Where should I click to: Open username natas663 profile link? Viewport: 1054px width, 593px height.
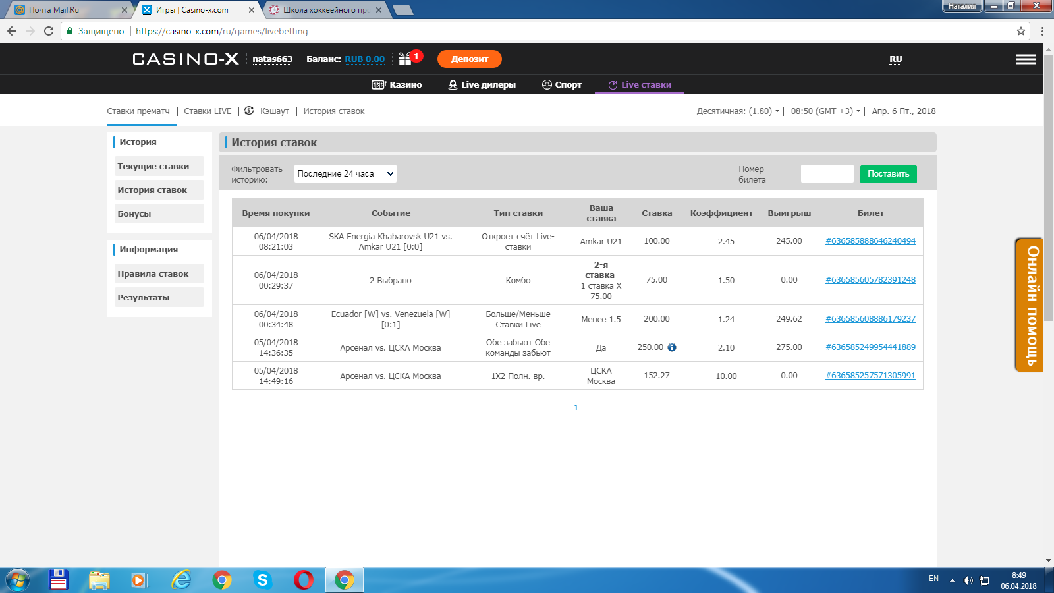[273, 59]
